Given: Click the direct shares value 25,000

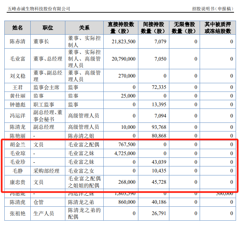Looking at the screenshot, I should point(128,96).
